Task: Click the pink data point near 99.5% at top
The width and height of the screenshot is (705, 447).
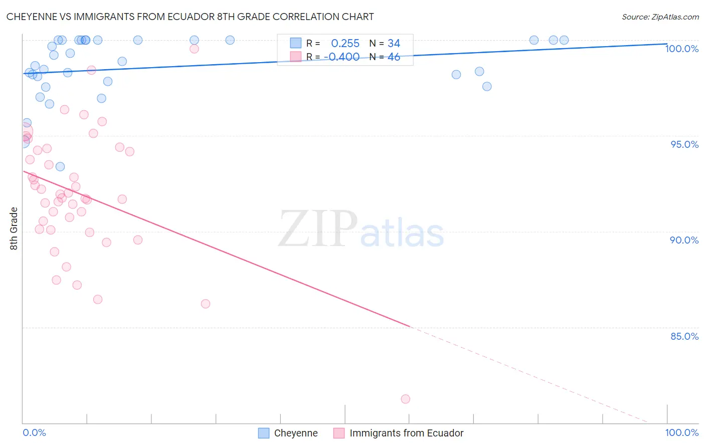Action: 195,49
